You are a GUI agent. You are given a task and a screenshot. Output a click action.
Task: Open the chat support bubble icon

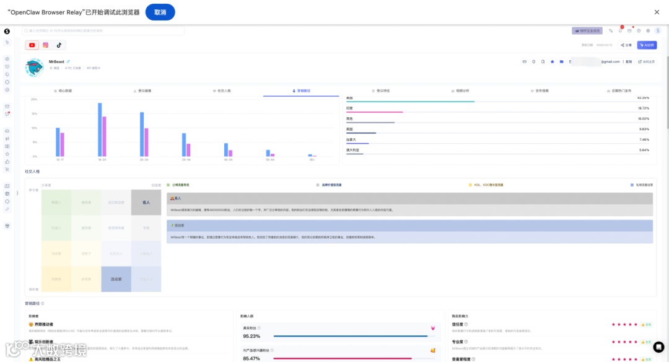(658, 347)
